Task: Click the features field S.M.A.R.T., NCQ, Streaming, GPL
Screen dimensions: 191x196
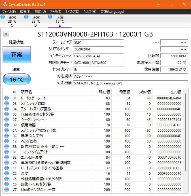Action: click(130, 83)
